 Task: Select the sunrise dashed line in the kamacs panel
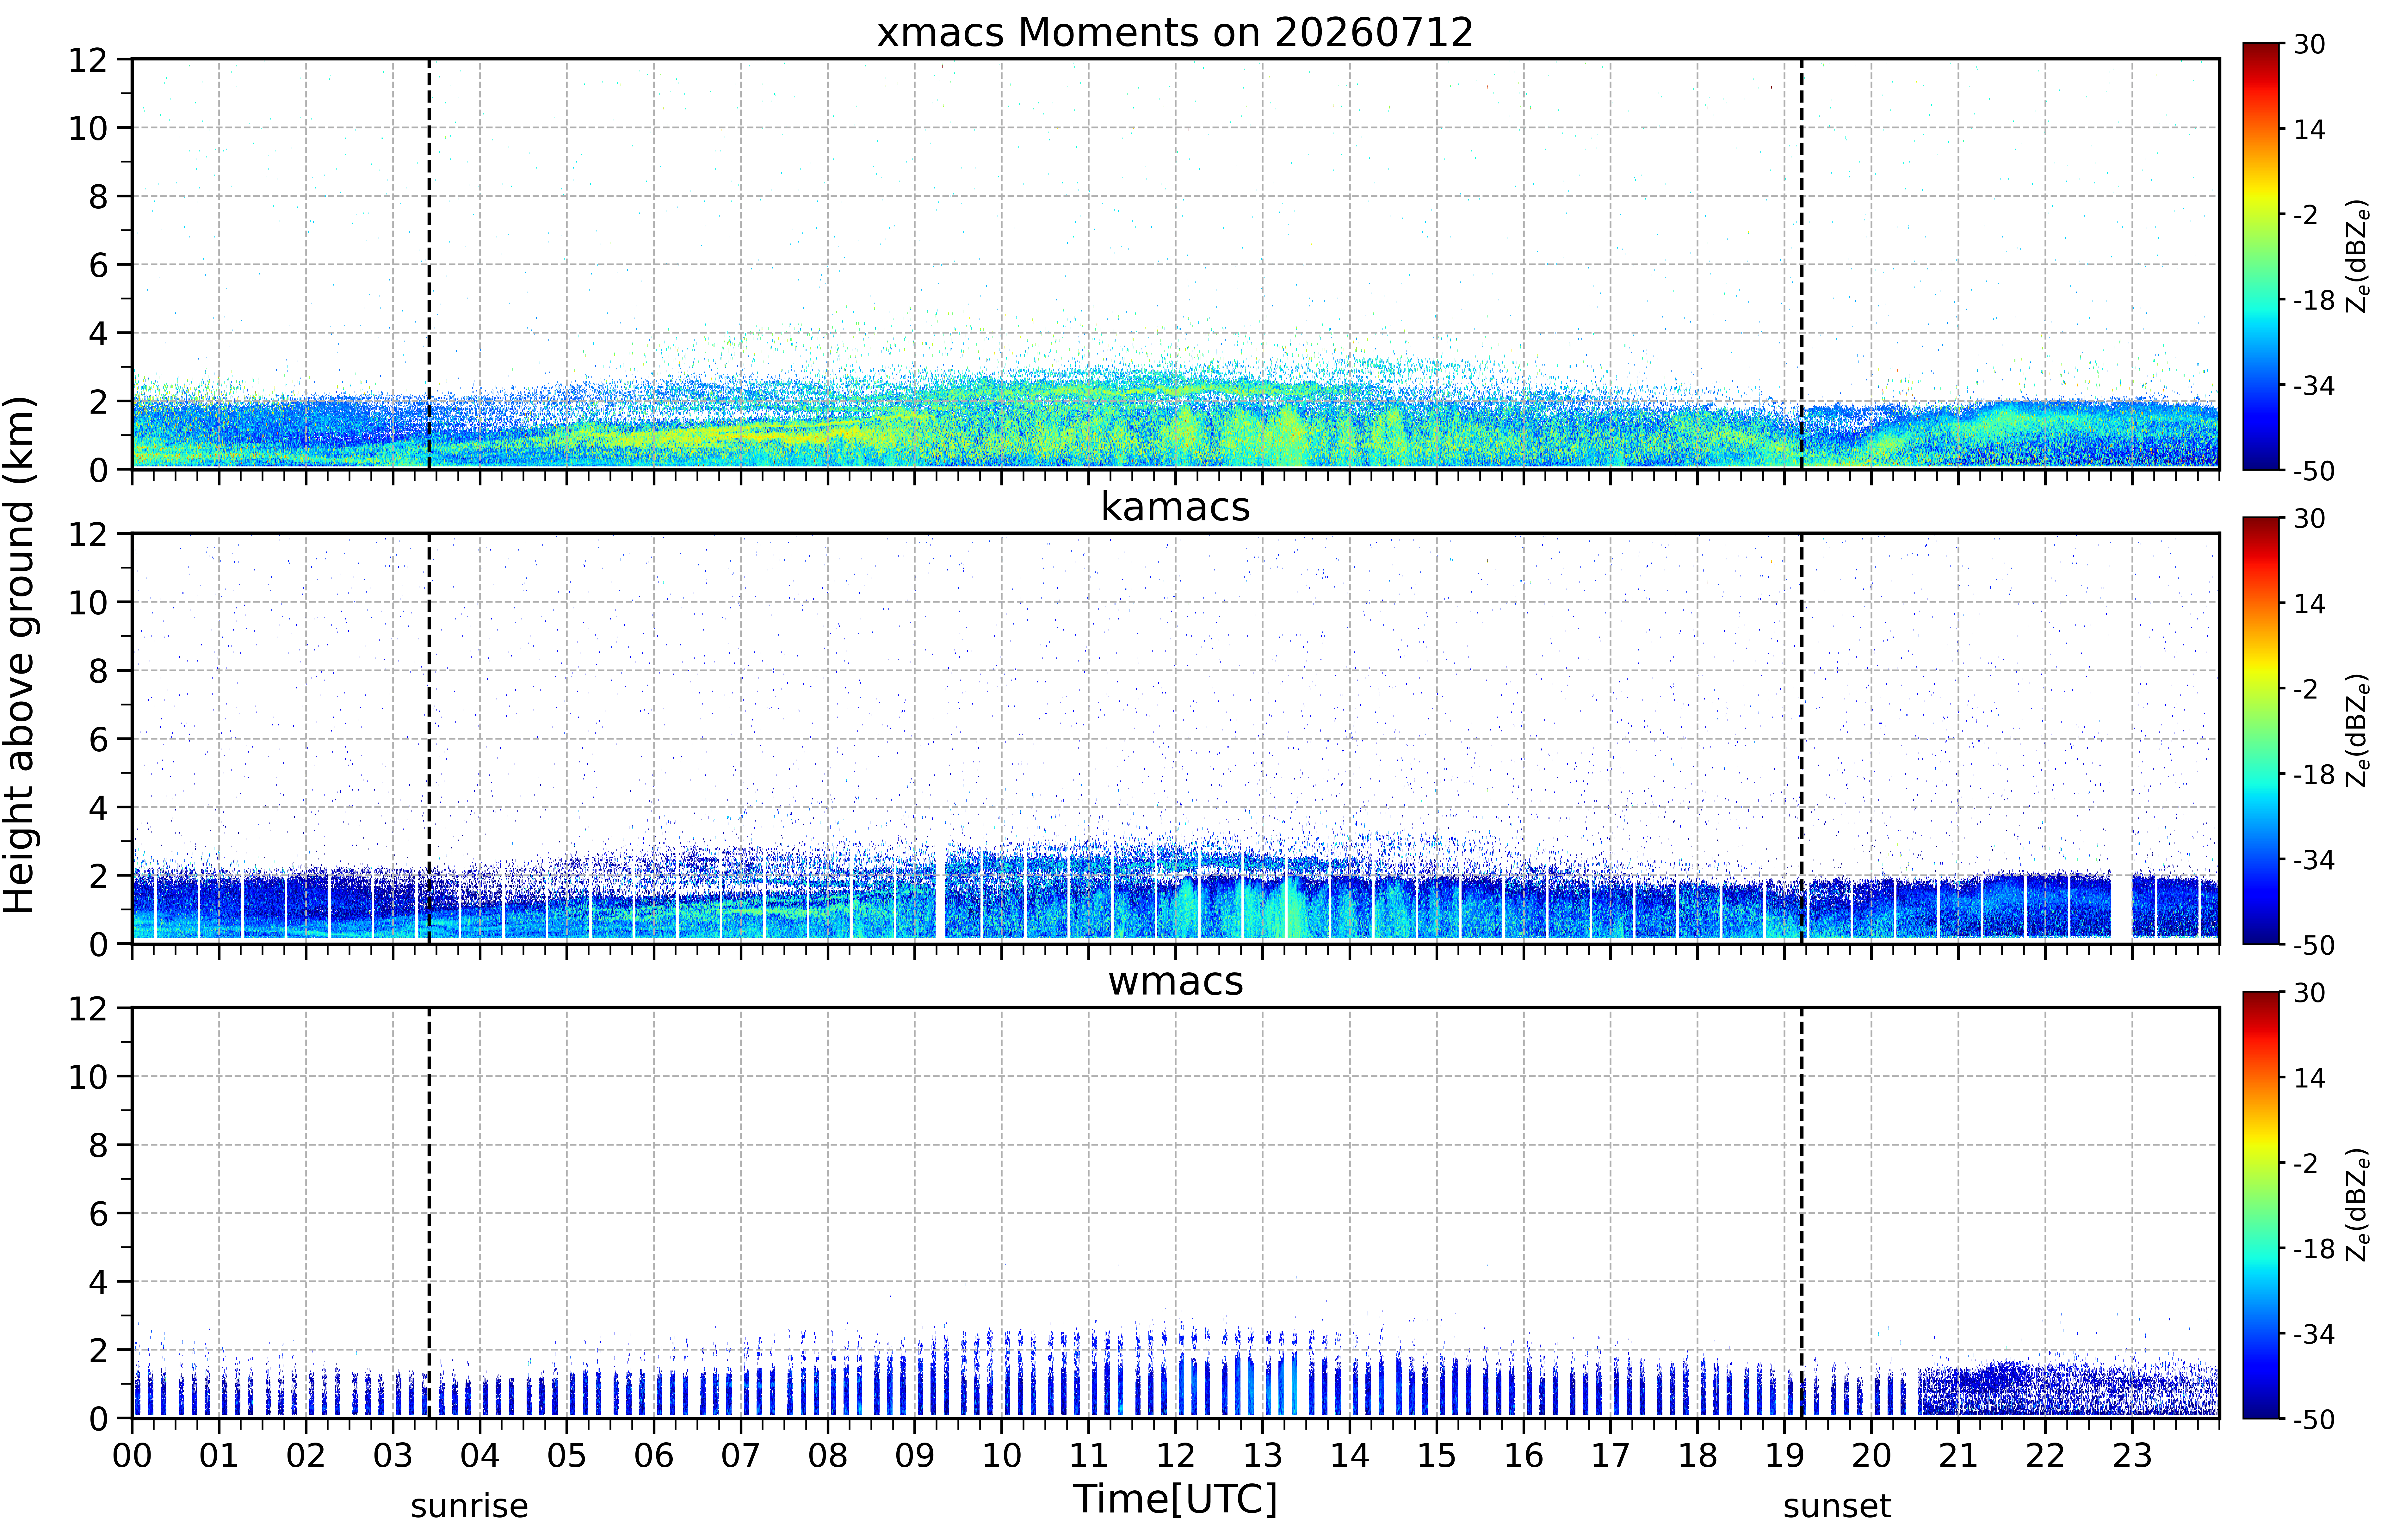[429, 738]
